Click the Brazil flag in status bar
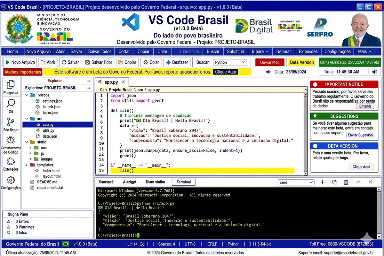The image size is (384, 256). pos(66,244)
